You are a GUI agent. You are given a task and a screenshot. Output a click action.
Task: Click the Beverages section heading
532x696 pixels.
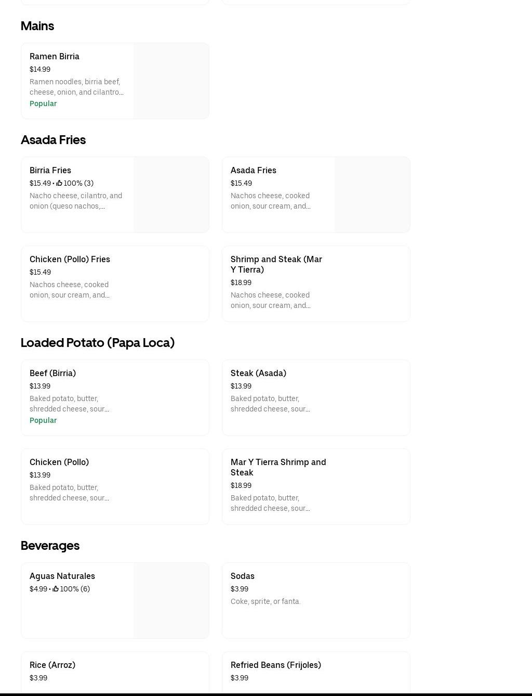coord(50,546)
